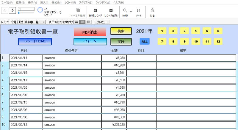238x130 pixels.
Task: Click the Share (共有) toolbar icon
Action: (x=152, y=10)
